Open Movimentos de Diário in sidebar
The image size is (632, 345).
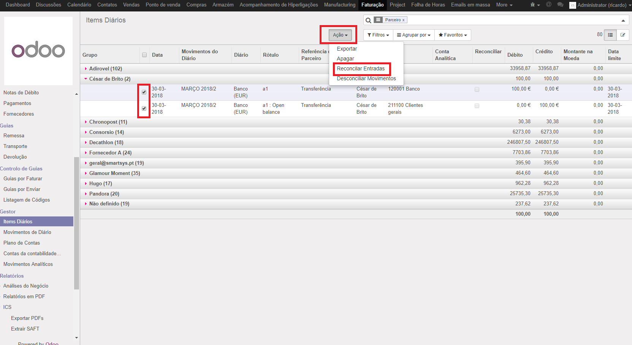click(27, 232)
